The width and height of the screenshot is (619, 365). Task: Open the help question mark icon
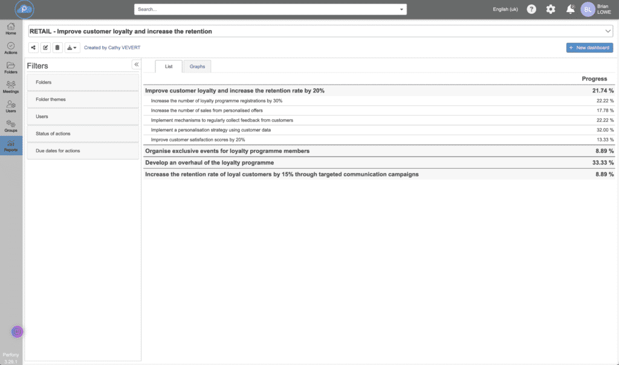pos(531,9)
